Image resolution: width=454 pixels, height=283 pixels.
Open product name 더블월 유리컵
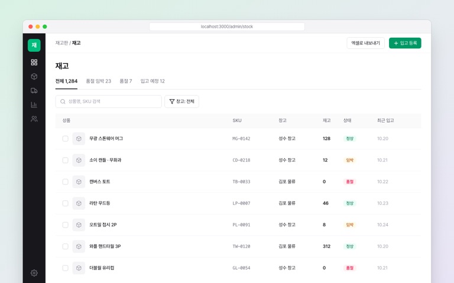(x=102, y=268)
